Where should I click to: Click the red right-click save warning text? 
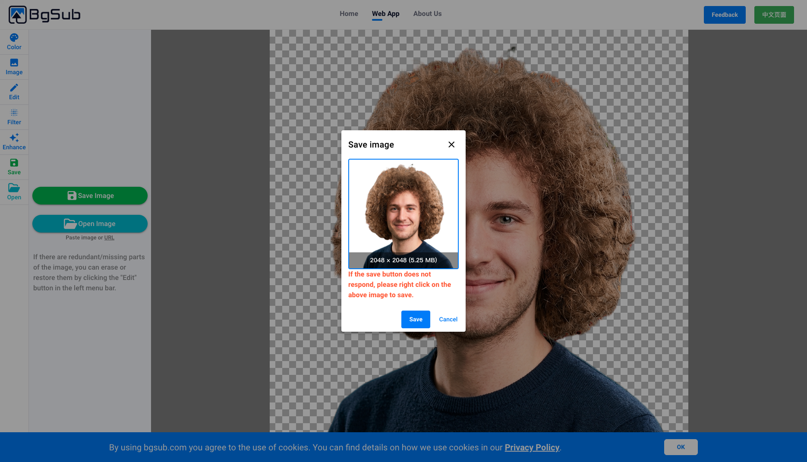[400, 285]
